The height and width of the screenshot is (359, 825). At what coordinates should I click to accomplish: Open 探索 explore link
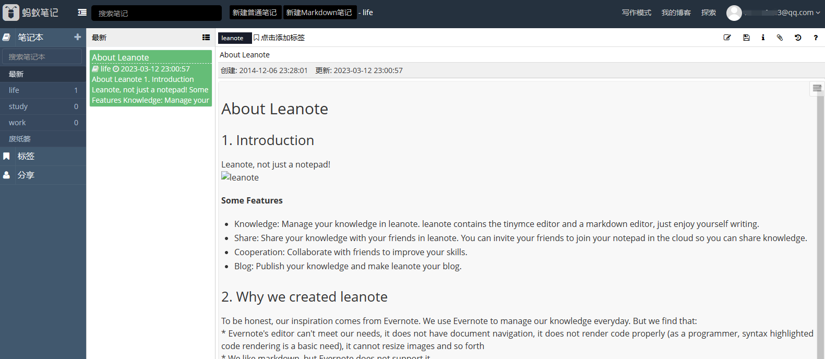708,13
